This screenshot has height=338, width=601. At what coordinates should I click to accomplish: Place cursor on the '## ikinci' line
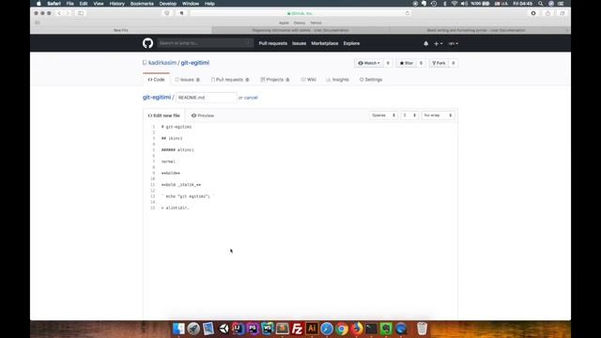click(172, 138)
